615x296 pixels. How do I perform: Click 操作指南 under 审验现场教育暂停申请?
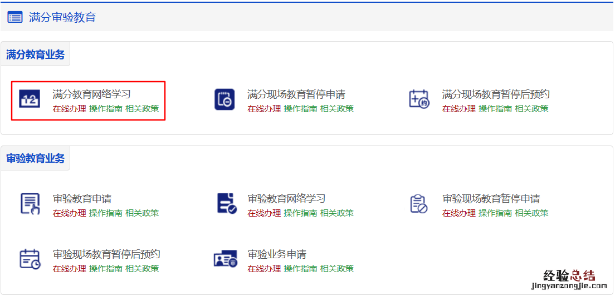click(x=495, y=213)
